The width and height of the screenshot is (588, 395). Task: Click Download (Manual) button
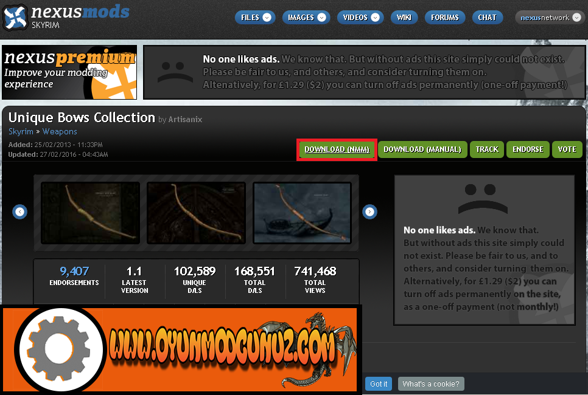(422, 149)
